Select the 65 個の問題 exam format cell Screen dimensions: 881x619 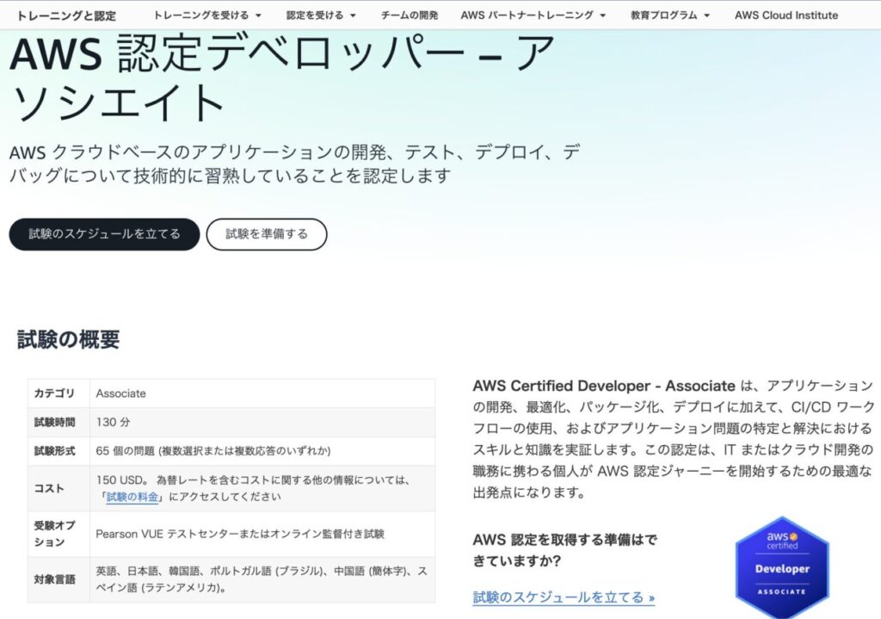click(262, 451)
